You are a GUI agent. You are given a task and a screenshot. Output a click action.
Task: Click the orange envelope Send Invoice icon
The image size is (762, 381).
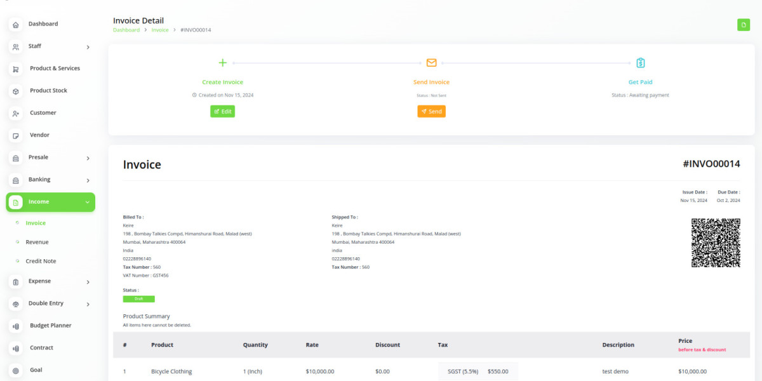click(x=431, y=63)
